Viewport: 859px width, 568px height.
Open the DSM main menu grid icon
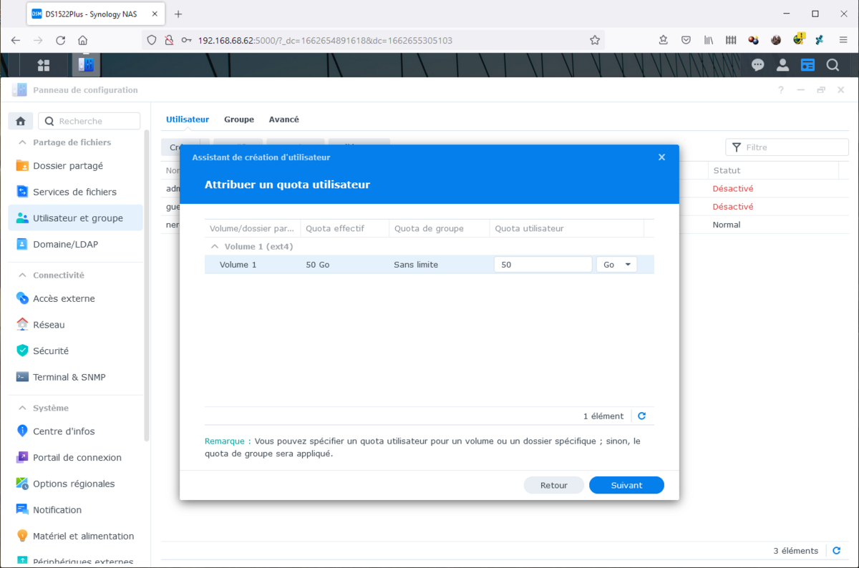click(x=44, y=65)
